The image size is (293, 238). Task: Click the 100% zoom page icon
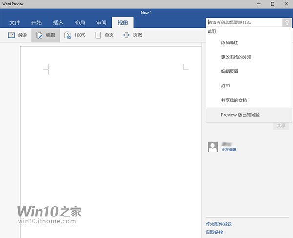[68, 35]
